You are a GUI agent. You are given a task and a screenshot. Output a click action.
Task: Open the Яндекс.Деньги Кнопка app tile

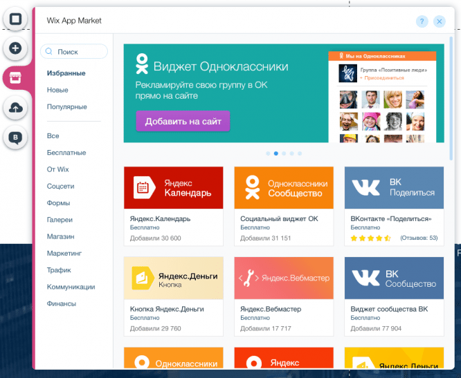click(x=174, y=278)
